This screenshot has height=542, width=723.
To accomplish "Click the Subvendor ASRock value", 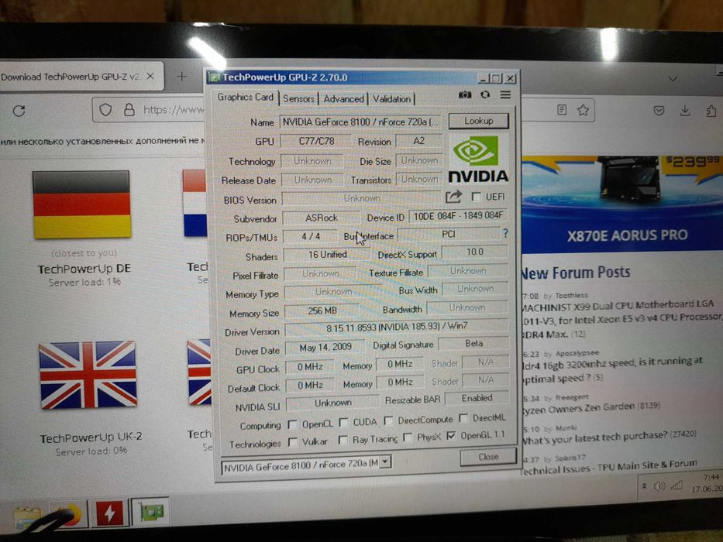I will coord(321,218).
